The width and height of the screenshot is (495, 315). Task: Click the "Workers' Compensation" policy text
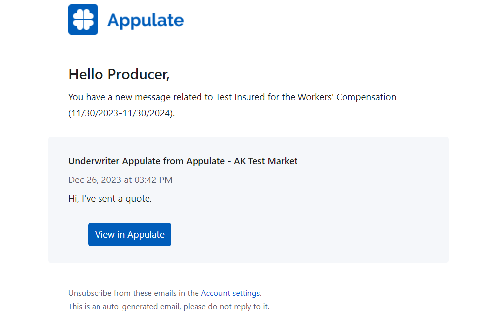click(x=346, y=97)
